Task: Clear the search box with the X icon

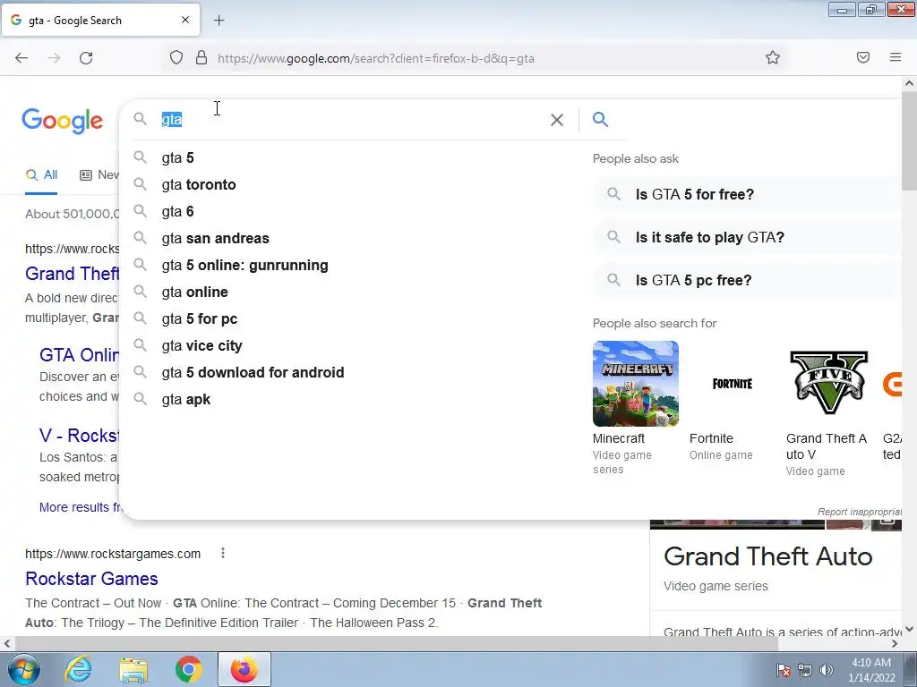Action: [557, 120]
